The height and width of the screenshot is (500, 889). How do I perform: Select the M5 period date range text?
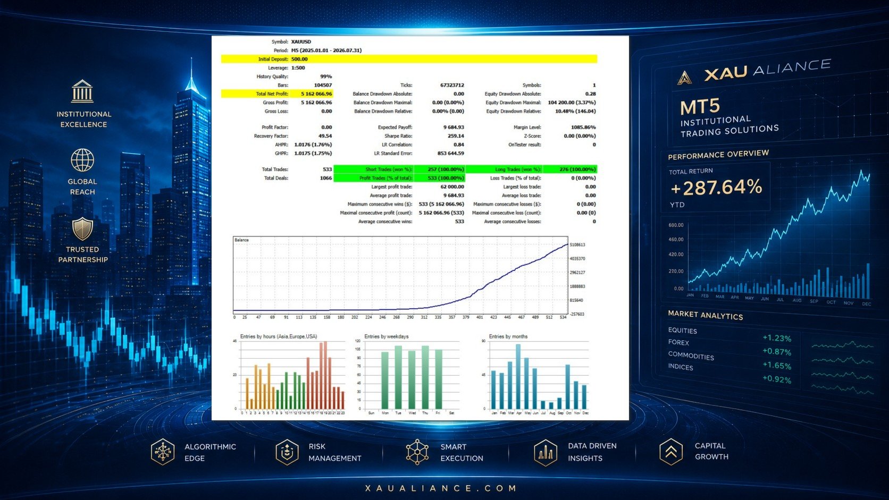click(x=326, y=50)
